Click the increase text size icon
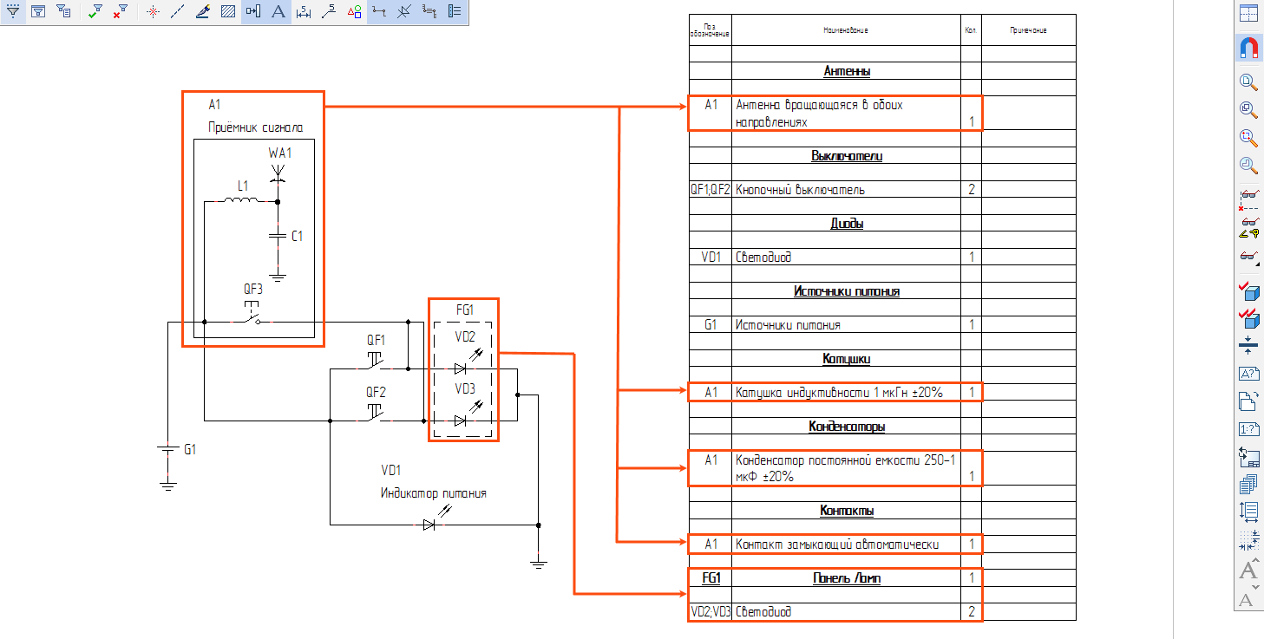This screenshot has height=639, width=1264. click(x=1248, y=571)
